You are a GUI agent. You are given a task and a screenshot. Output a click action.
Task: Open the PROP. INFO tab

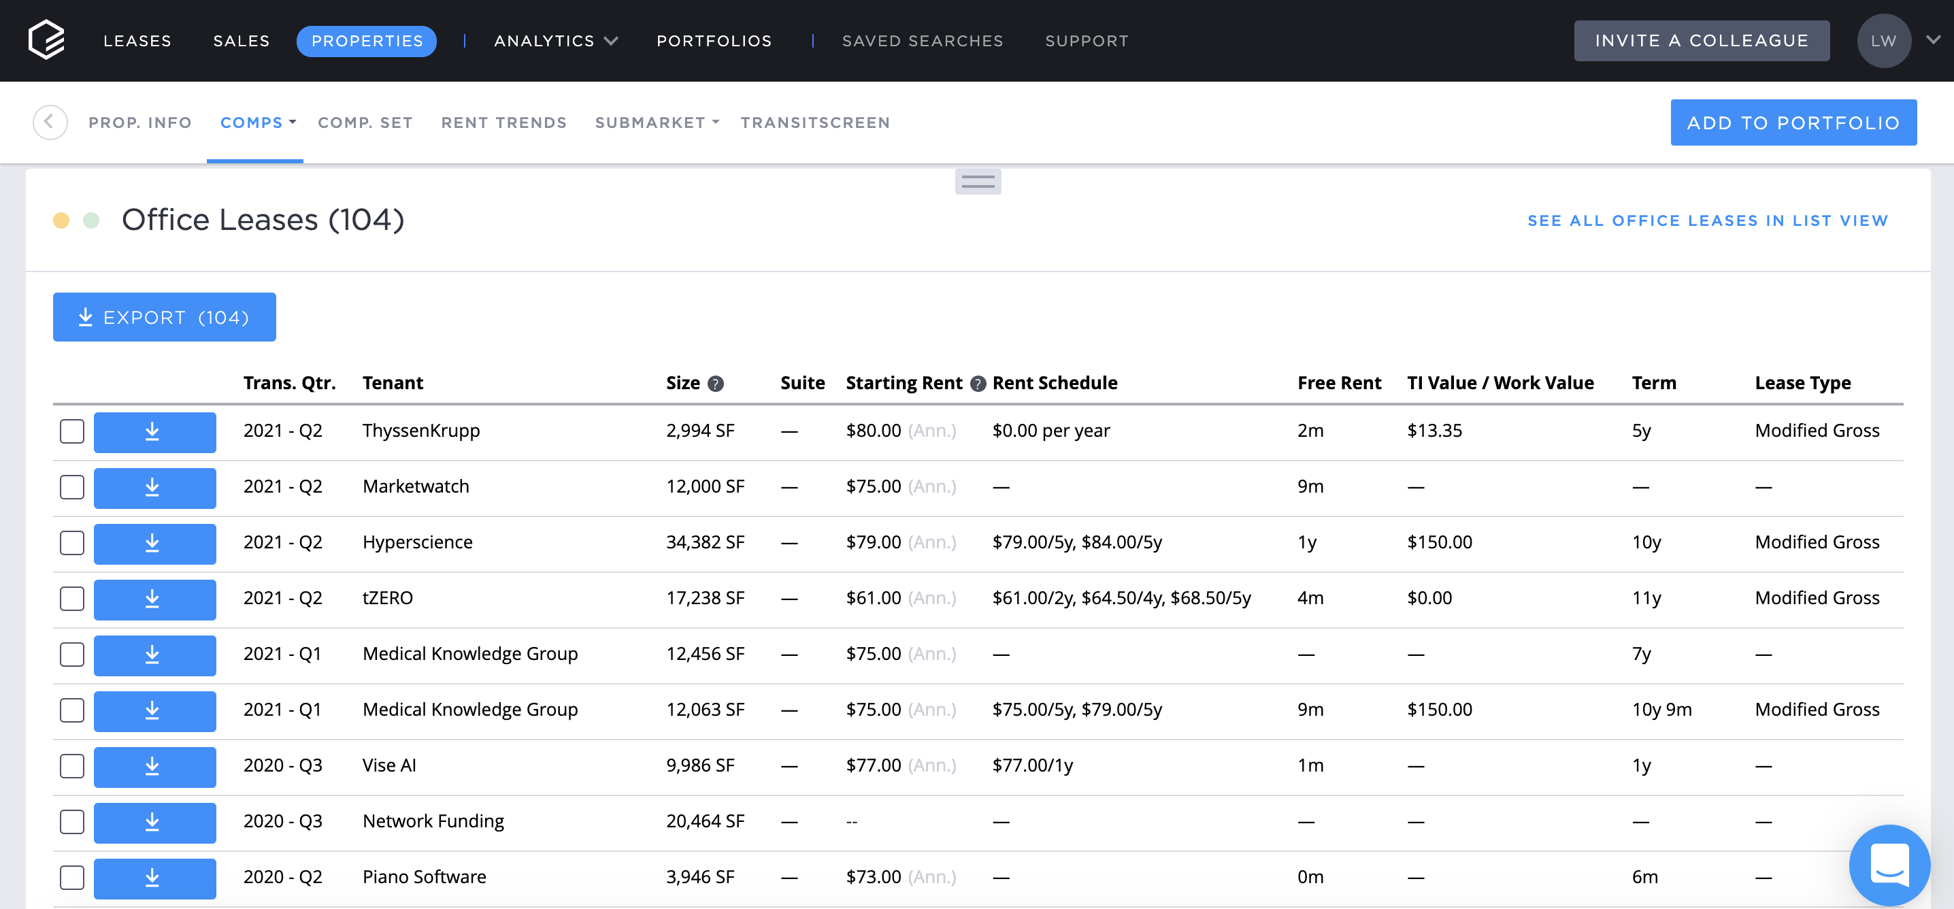tap(141, 121)
